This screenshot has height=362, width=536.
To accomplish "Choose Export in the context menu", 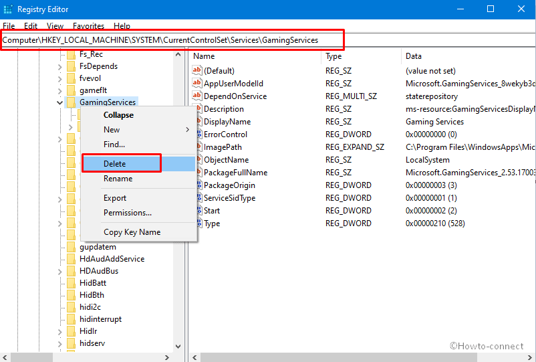I will point(138,198).
